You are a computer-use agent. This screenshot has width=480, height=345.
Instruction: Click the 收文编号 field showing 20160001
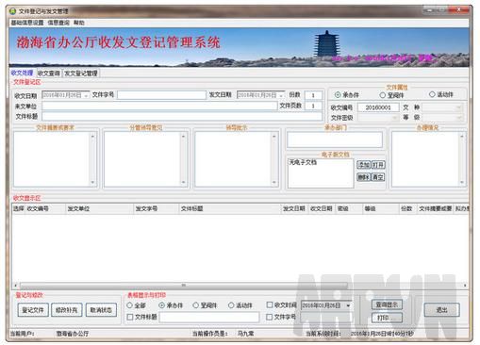tap(378, 107)
